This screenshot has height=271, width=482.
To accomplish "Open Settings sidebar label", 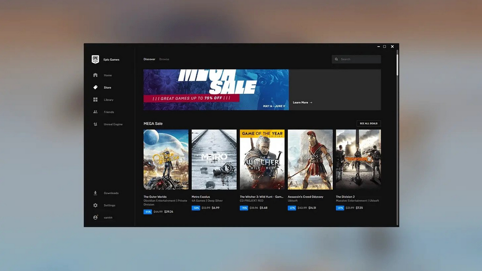I will 109,205.
